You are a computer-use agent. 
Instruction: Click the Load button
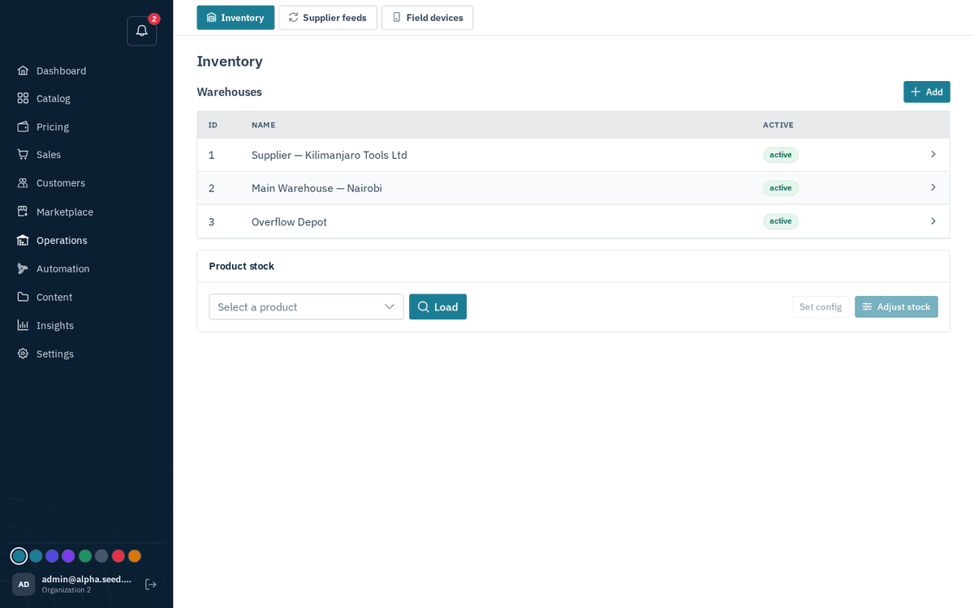pyautogui.click(x=437, y=306)
